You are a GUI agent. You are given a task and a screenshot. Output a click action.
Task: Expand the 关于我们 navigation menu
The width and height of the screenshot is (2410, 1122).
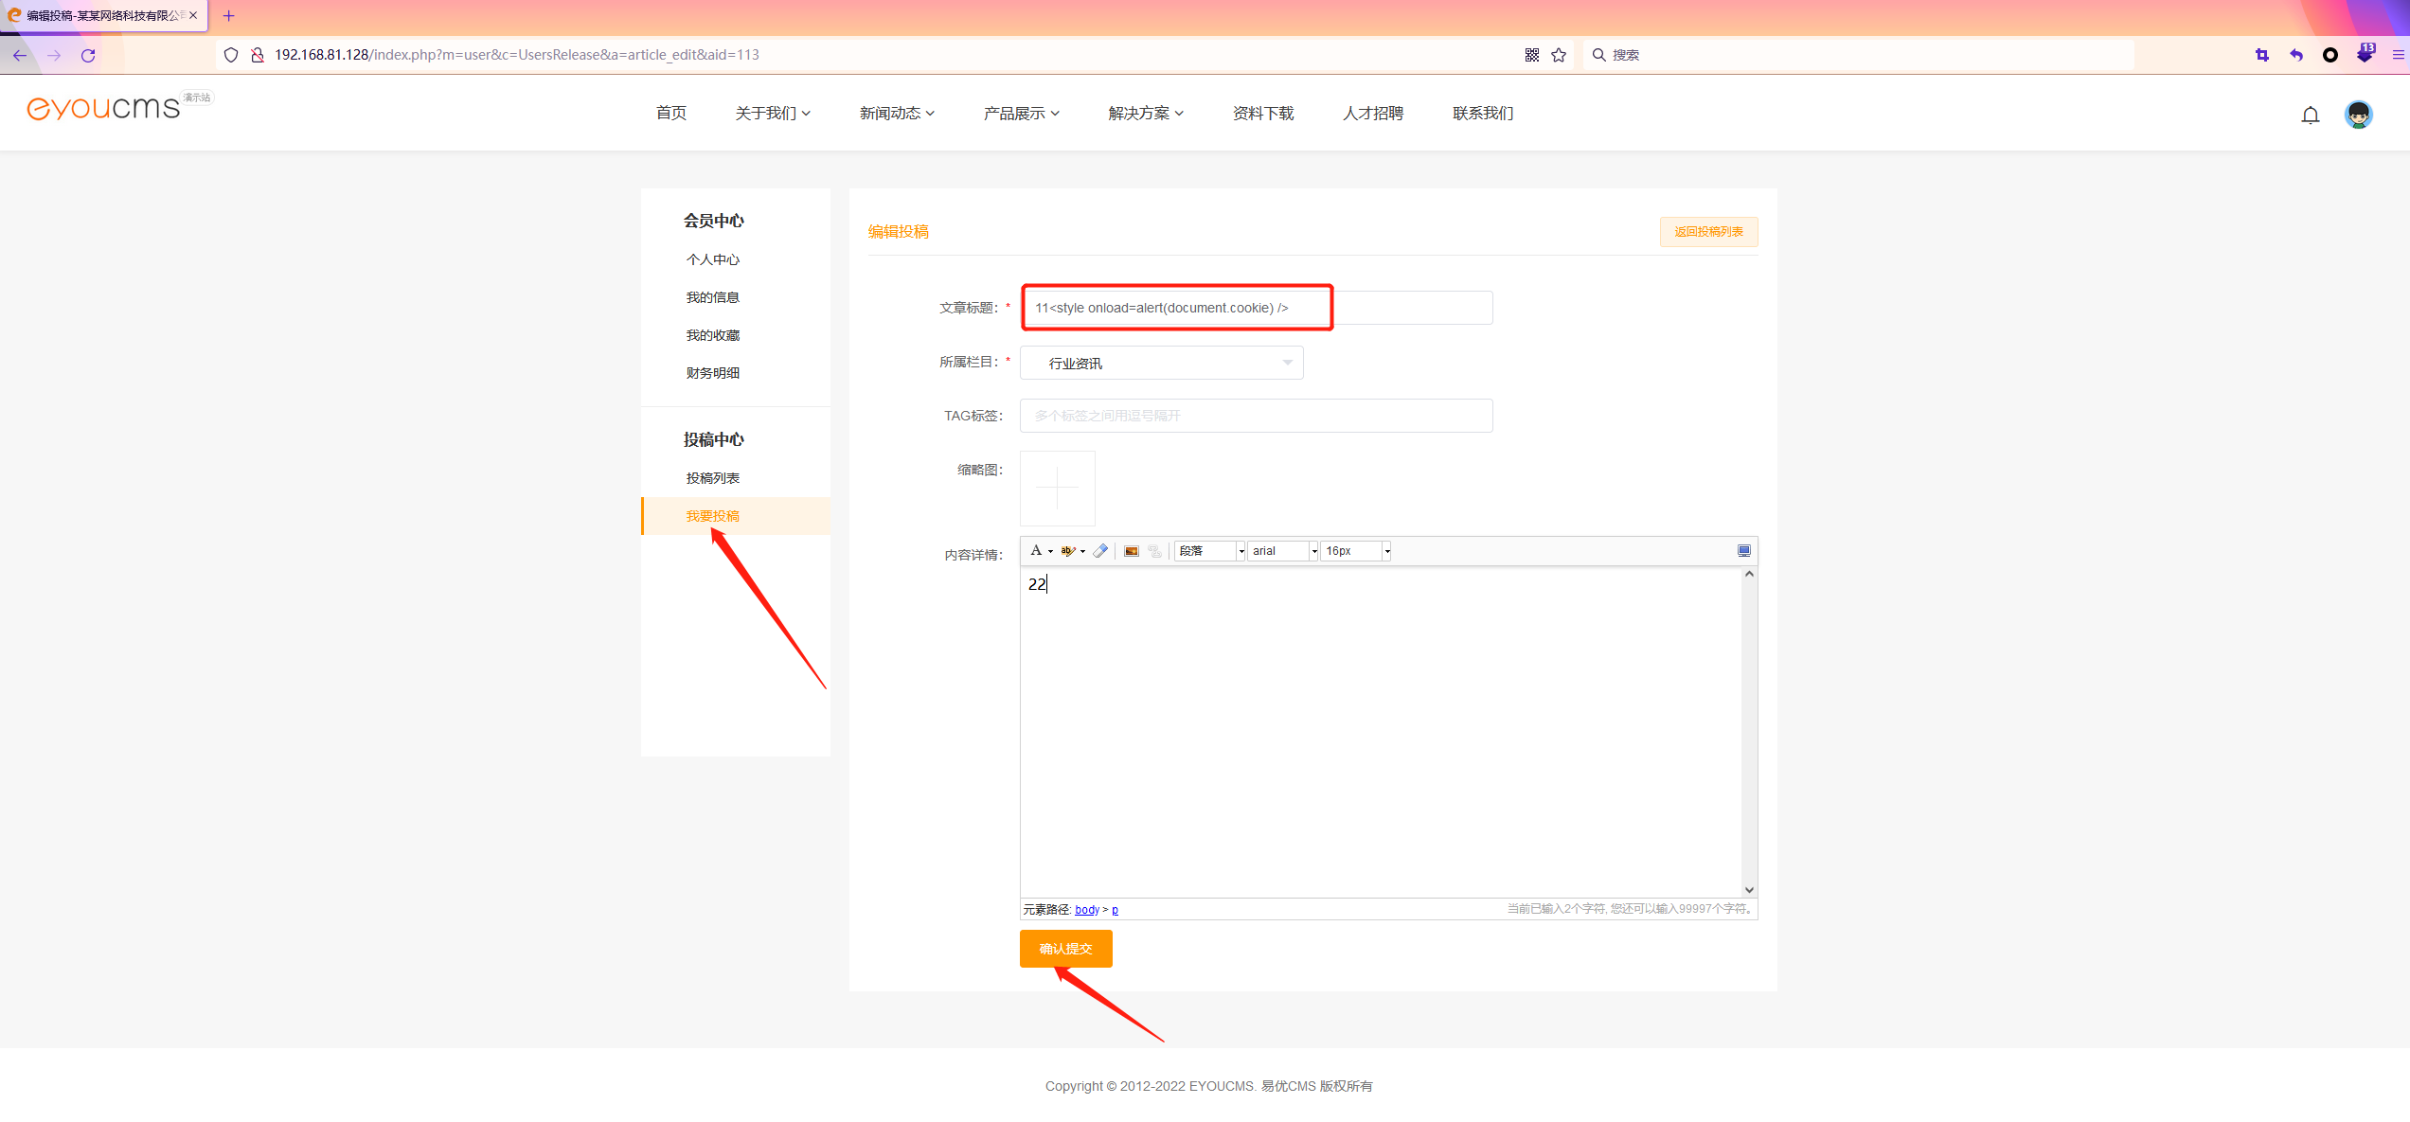773,114
